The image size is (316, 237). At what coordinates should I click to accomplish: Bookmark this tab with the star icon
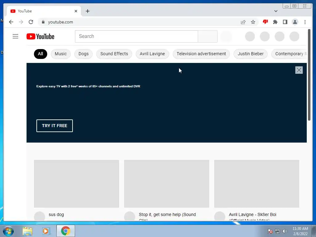click(x=253, y=22)
